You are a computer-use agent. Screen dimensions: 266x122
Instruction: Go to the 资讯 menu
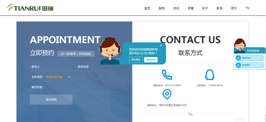176,8
